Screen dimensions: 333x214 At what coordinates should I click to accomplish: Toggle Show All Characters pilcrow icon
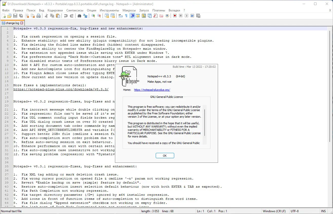126,16
